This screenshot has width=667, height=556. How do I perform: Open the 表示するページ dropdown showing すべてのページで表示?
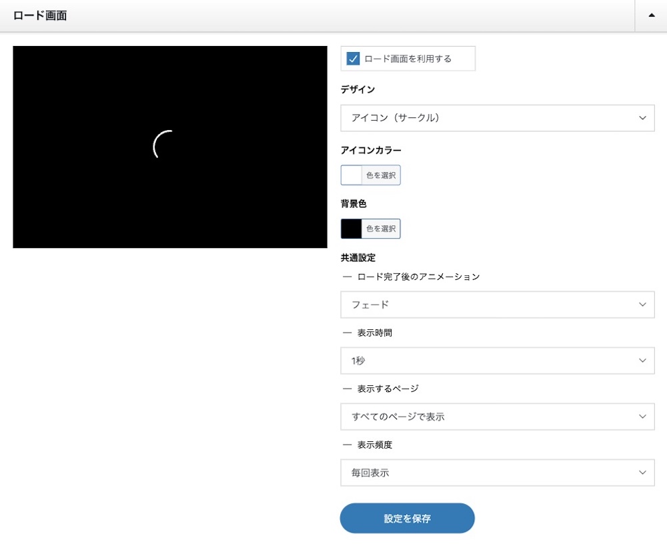[498, 417]
